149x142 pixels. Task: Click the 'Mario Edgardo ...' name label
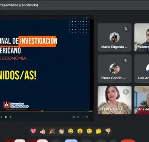(114, 47)
